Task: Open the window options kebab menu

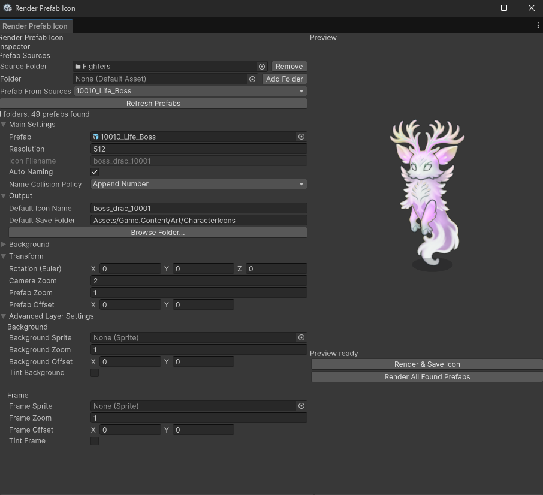Action: [x=538, y=25]
